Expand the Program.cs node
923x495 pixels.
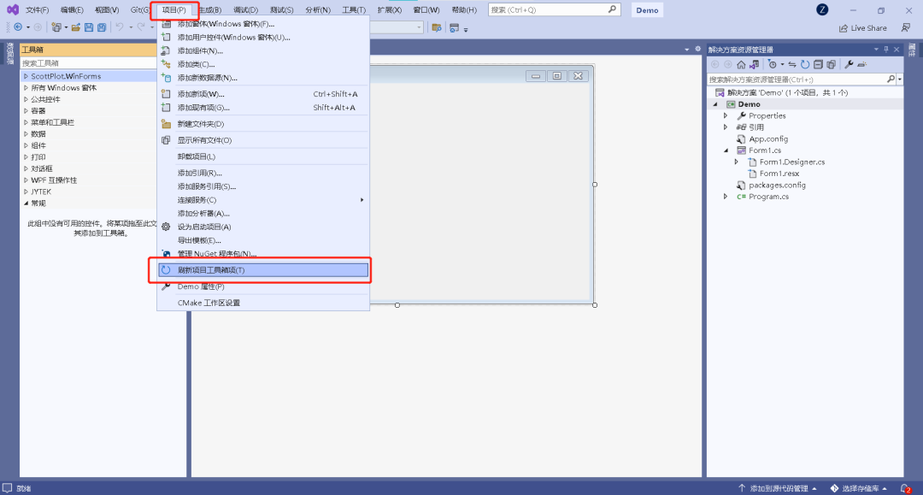click(x=726, y=197)
